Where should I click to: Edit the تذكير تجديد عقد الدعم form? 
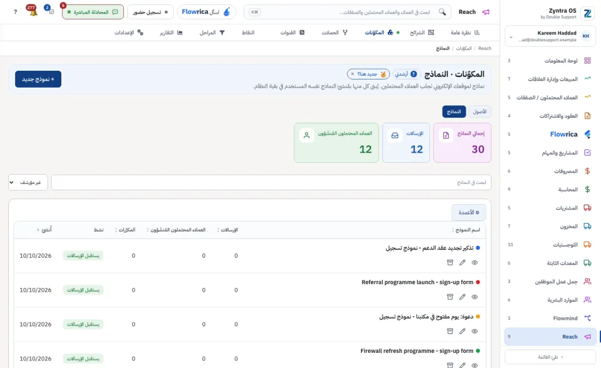pyautogui.click(x=462, y=263)
